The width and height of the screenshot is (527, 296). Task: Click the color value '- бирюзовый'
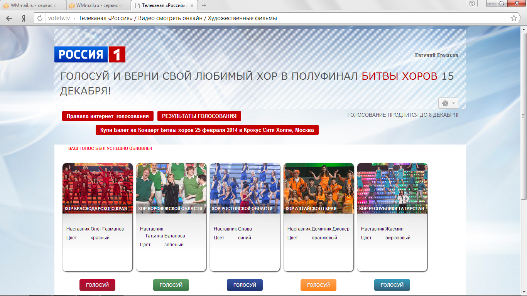[397, 238]
